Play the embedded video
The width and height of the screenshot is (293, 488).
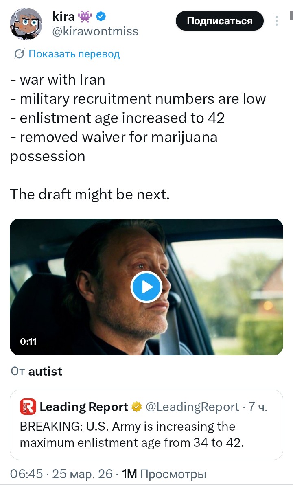[x=146, y=287]
